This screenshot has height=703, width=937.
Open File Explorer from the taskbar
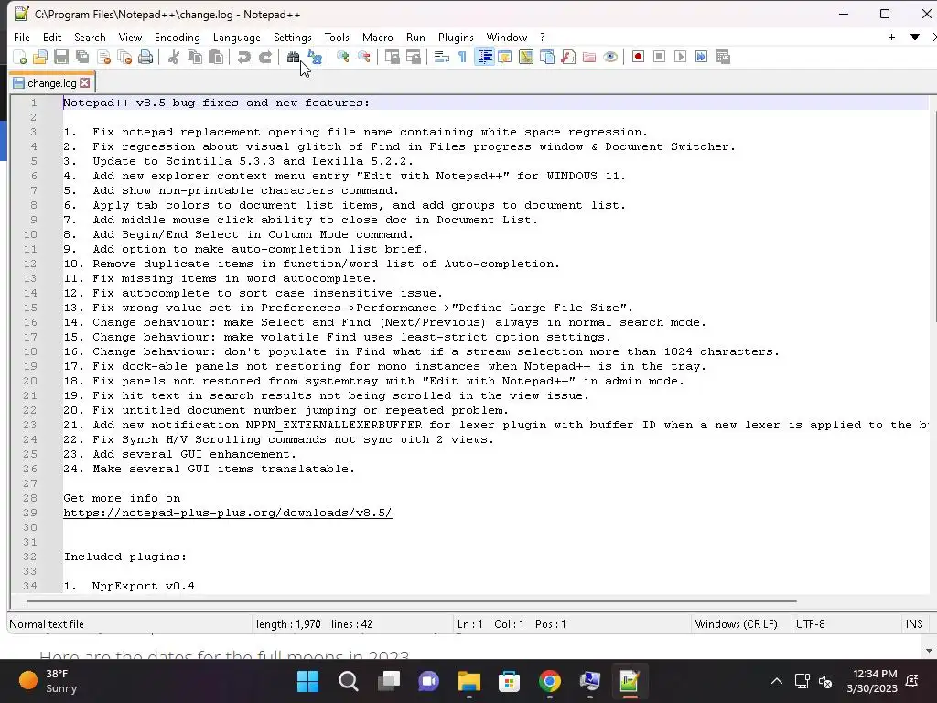[x=469, y=681]
